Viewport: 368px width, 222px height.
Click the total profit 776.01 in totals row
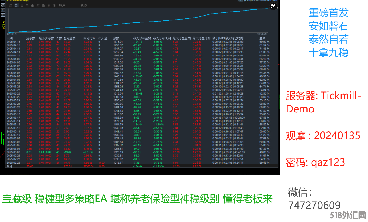point(68,166)
